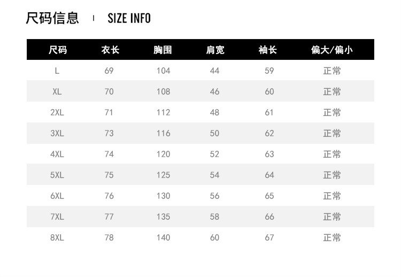Select the XL size row label
This screenshot has height=277, width=401.
(57, 91)
